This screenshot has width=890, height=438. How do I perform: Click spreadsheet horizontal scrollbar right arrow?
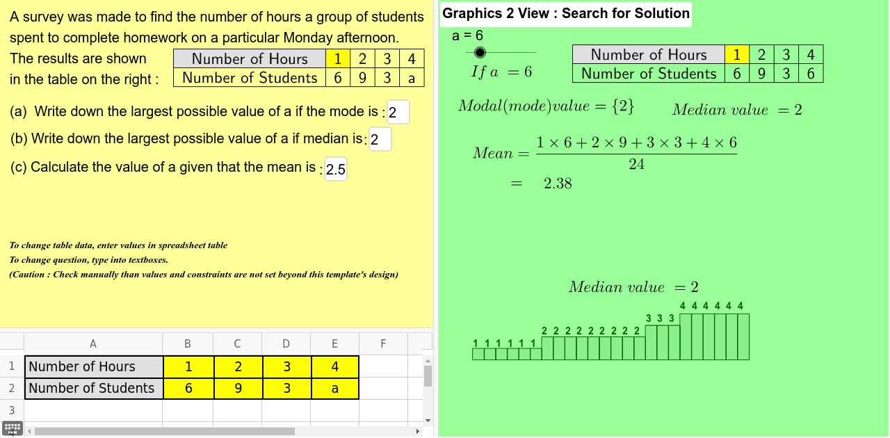click(418, 431)
